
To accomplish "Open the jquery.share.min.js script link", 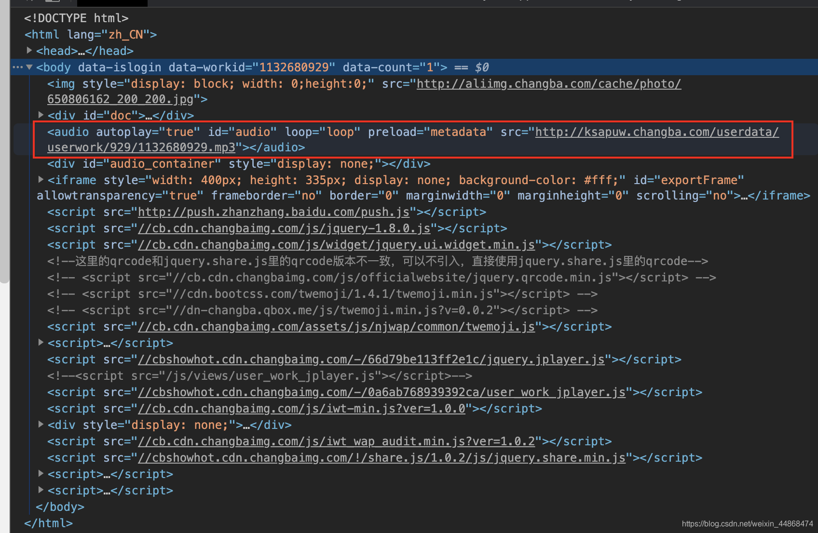I will pyautogui.click(x=382, y=458).
